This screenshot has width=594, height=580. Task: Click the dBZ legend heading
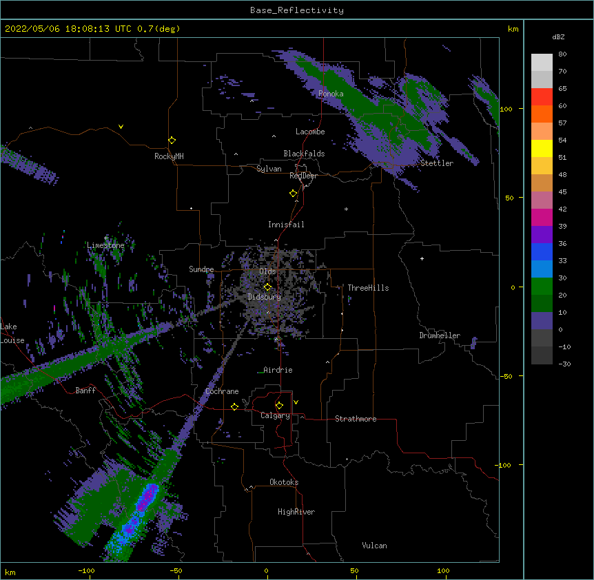[x=558, y=37]
